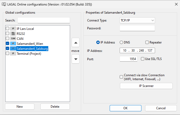Enable the Repeater checkbox
180x115 pixels.
click(x=147, y=42)
